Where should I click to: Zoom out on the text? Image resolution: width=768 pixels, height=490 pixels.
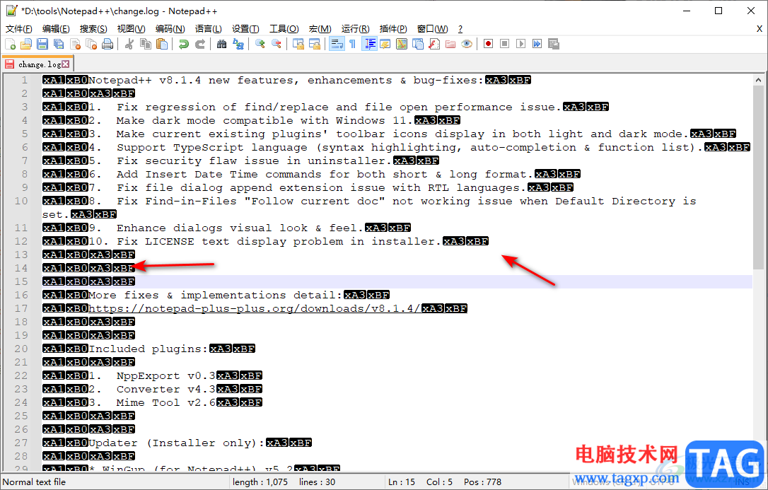click(x=277, y=44)
